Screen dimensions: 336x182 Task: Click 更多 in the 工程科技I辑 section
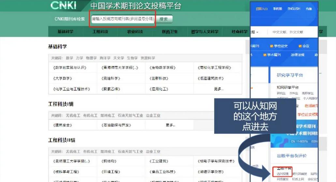(x=170, y=125)
